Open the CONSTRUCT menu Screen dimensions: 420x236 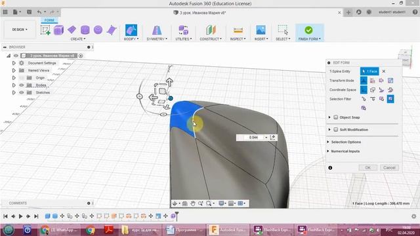pos(211,39)
